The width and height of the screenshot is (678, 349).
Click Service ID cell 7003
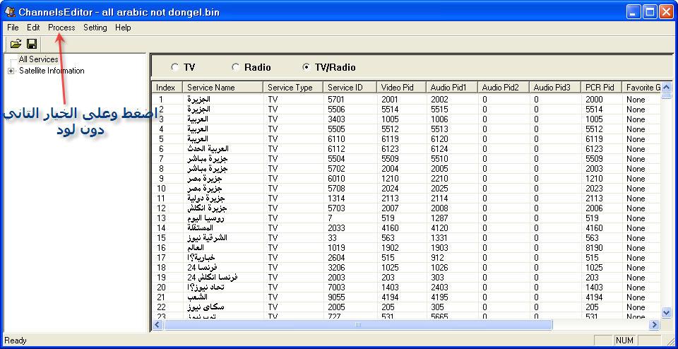(336, 287)
